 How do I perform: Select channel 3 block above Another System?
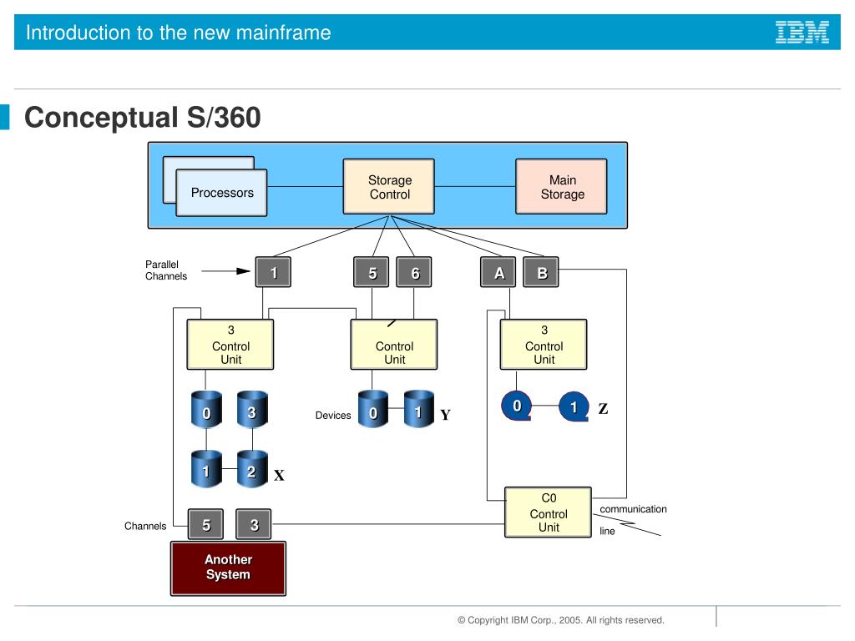pyautogui.click(x=254, y=524)
